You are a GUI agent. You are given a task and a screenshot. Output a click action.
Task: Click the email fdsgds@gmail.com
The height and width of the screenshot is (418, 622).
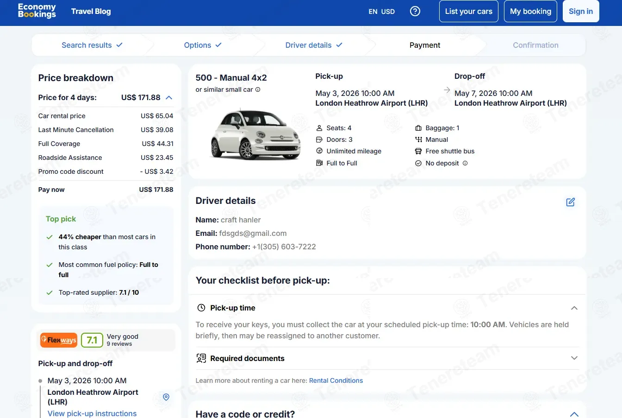pos(253,233)
